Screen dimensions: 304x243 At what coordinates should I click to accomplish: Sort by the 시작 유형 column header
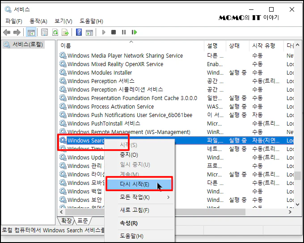(266, 46)
